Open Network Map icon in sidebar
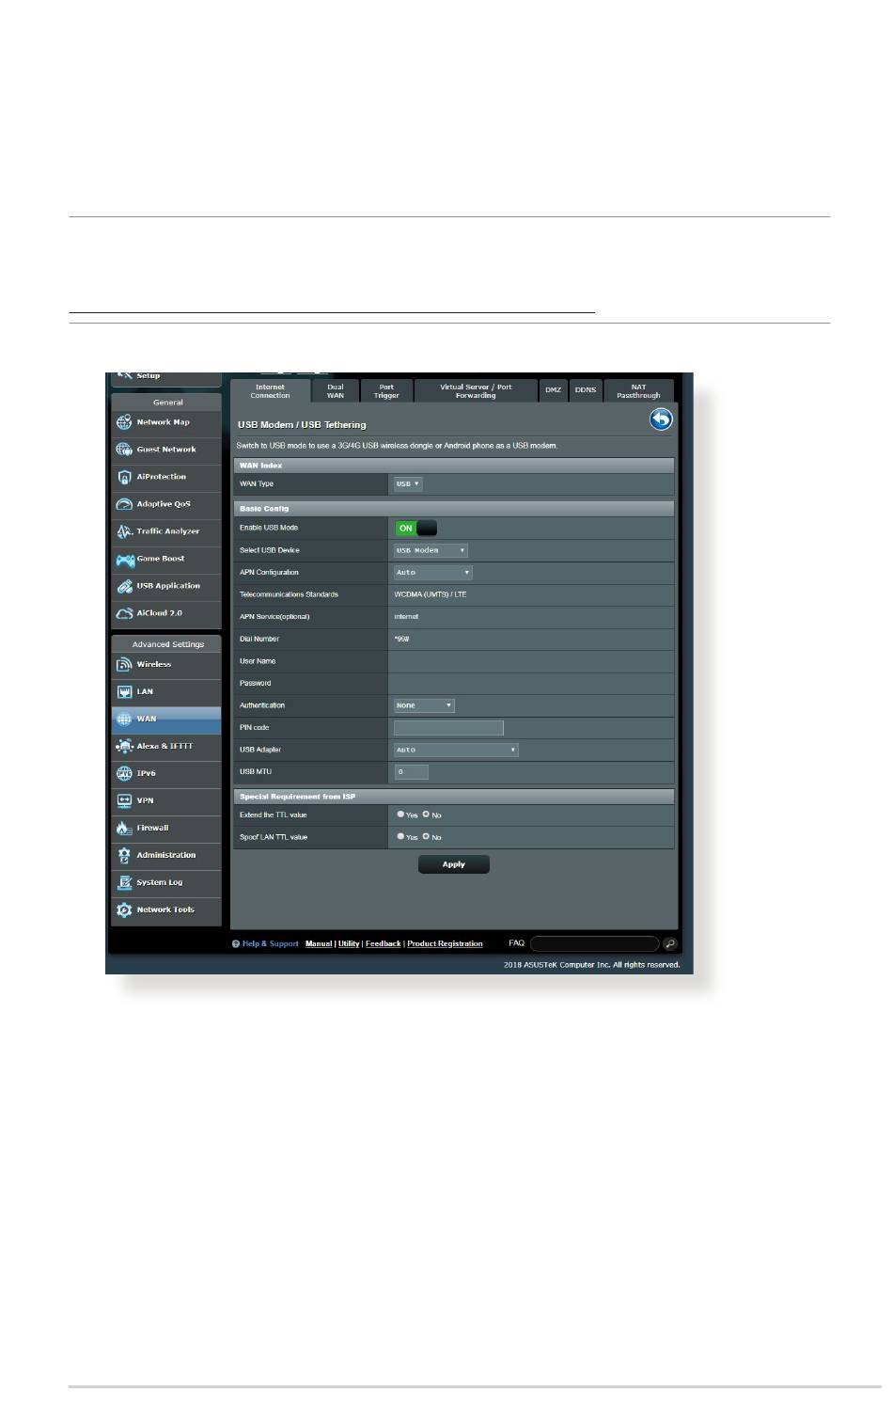893x1408 pixels. pyautogui.click(x=124, y=422)
